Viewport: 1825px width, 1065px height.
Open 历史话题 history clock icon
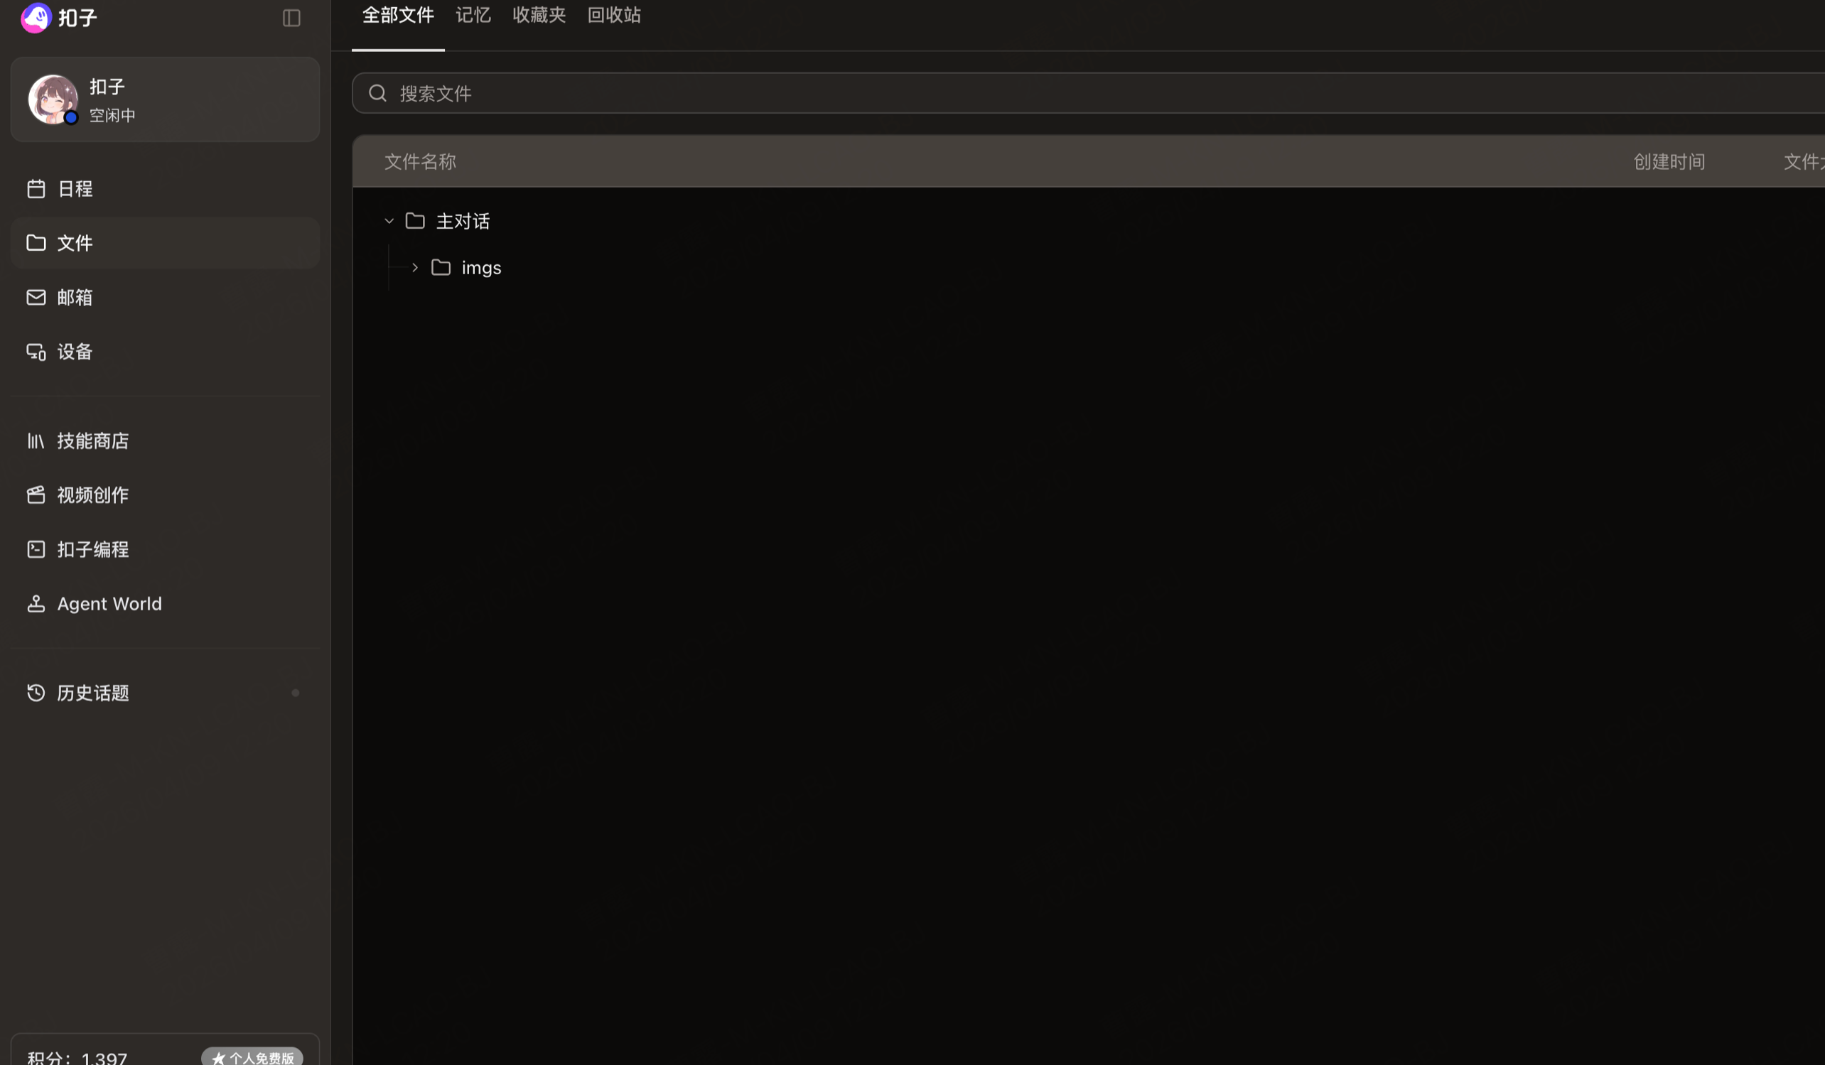pyautogui.click(x=36, y=693)
